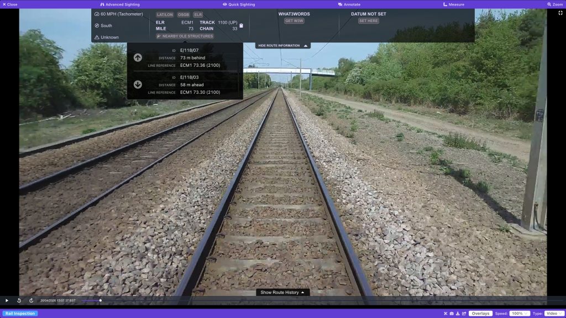This screenshot has width=566, height=318.
Task: Switch coordinates to LAT/LON
Action: [x=165, y=15]
